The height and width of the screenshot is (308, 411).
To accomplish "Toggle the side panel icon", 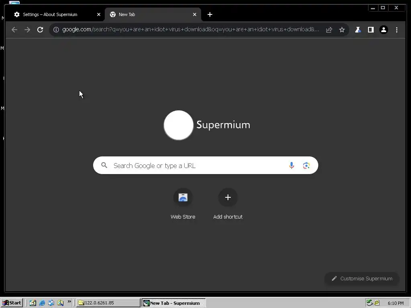I will click(x=371, y=30).
